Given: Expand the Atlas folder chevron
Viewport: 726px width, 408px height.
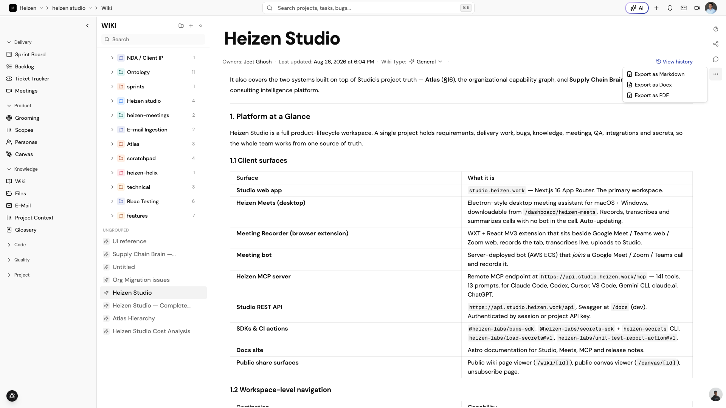Looking at the screenshot, I should 112,144.
